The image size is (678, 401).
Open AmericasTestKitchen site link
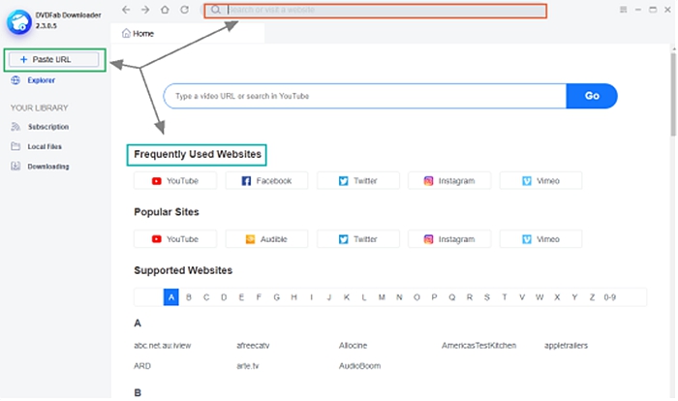(x=478, y=346)
